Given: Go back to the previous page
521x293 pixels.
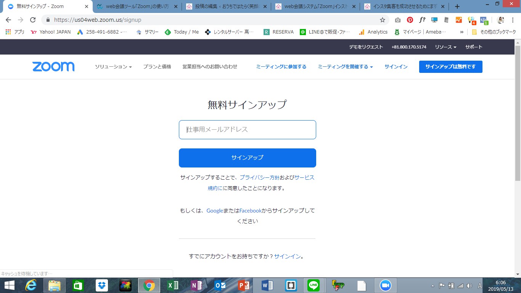Looking at the screenshot, I should point(8,20).
